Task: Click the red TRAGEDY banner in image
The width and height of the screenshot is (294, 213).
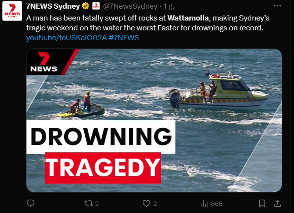Action: pos(103,168)
